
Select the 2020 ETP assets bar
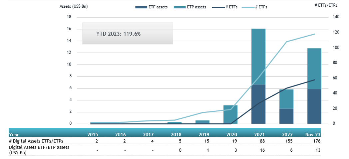[230, 114]
